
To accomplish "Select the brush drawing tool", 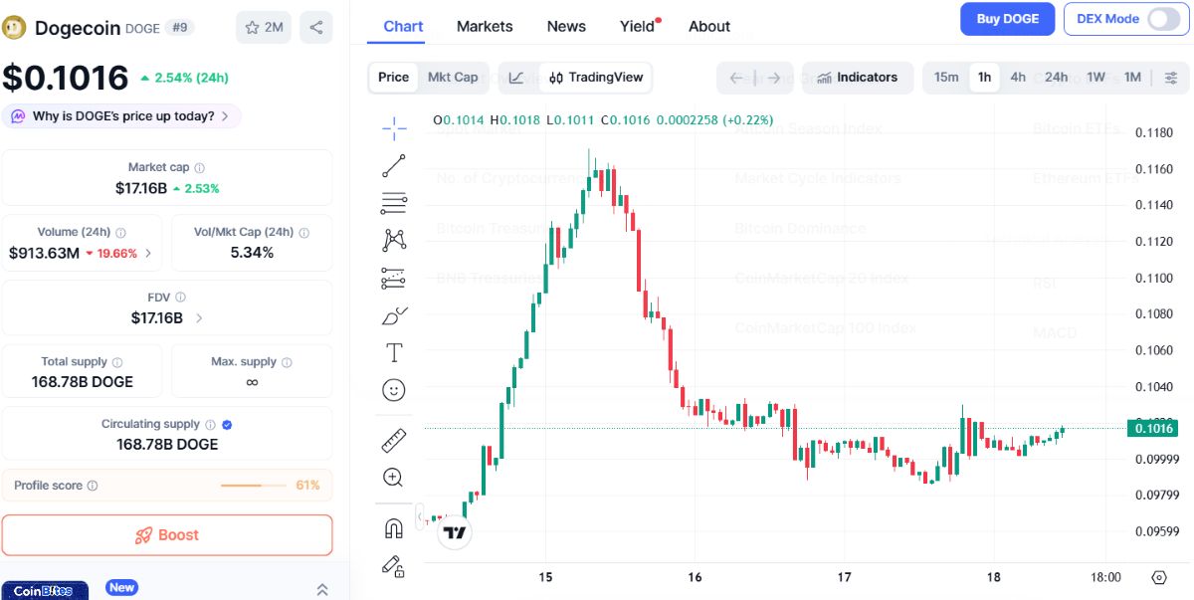I will (x=394, y=316).
